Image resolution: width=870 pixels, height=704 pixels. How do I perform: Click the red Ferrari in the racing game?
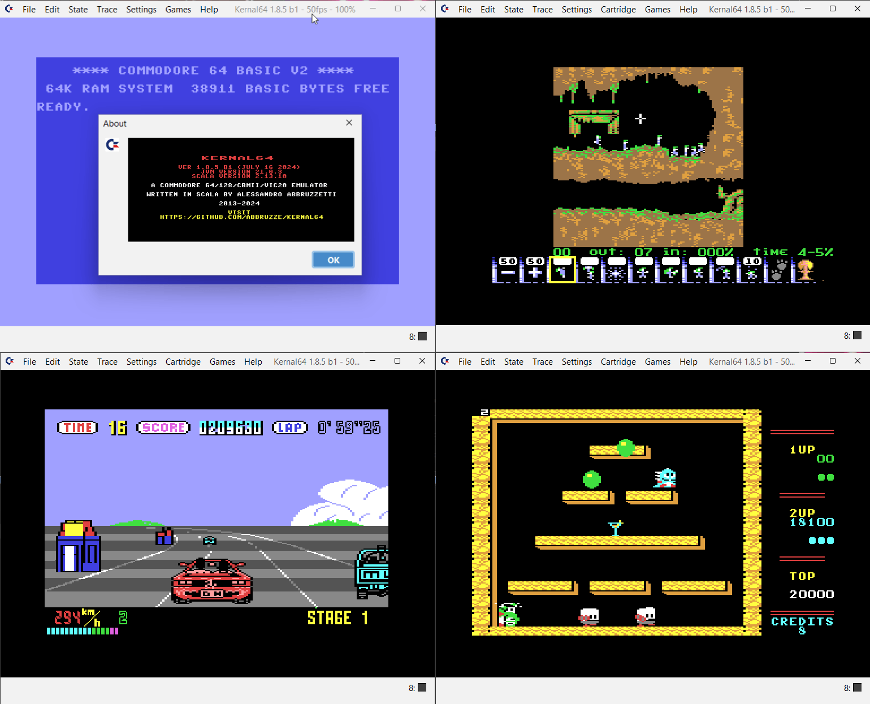pyautogui.click(x=212, y=581)
